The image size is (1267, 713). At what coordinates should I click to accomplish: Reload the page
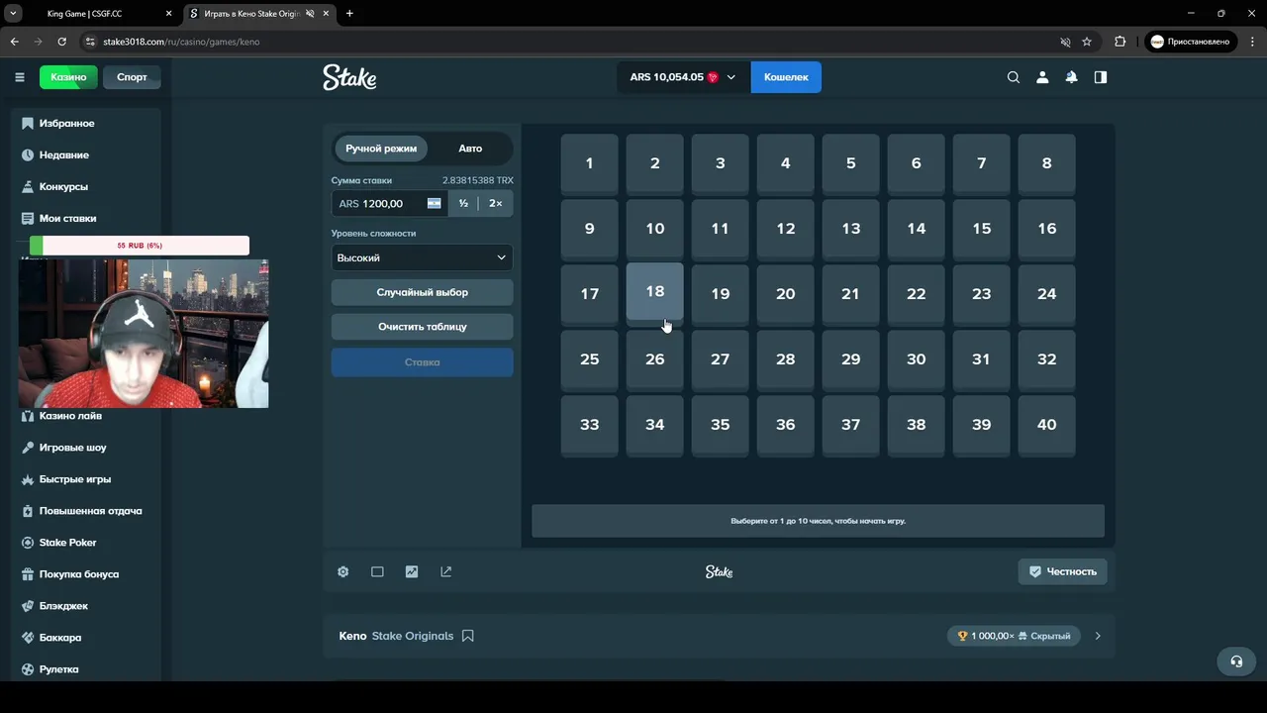point(61,42)
